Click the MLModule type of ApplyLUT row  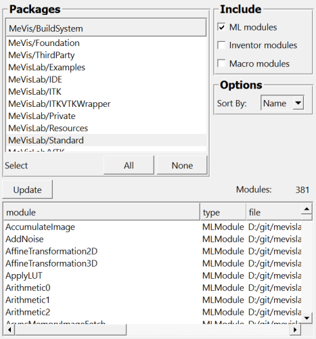(x=223, y=275)
